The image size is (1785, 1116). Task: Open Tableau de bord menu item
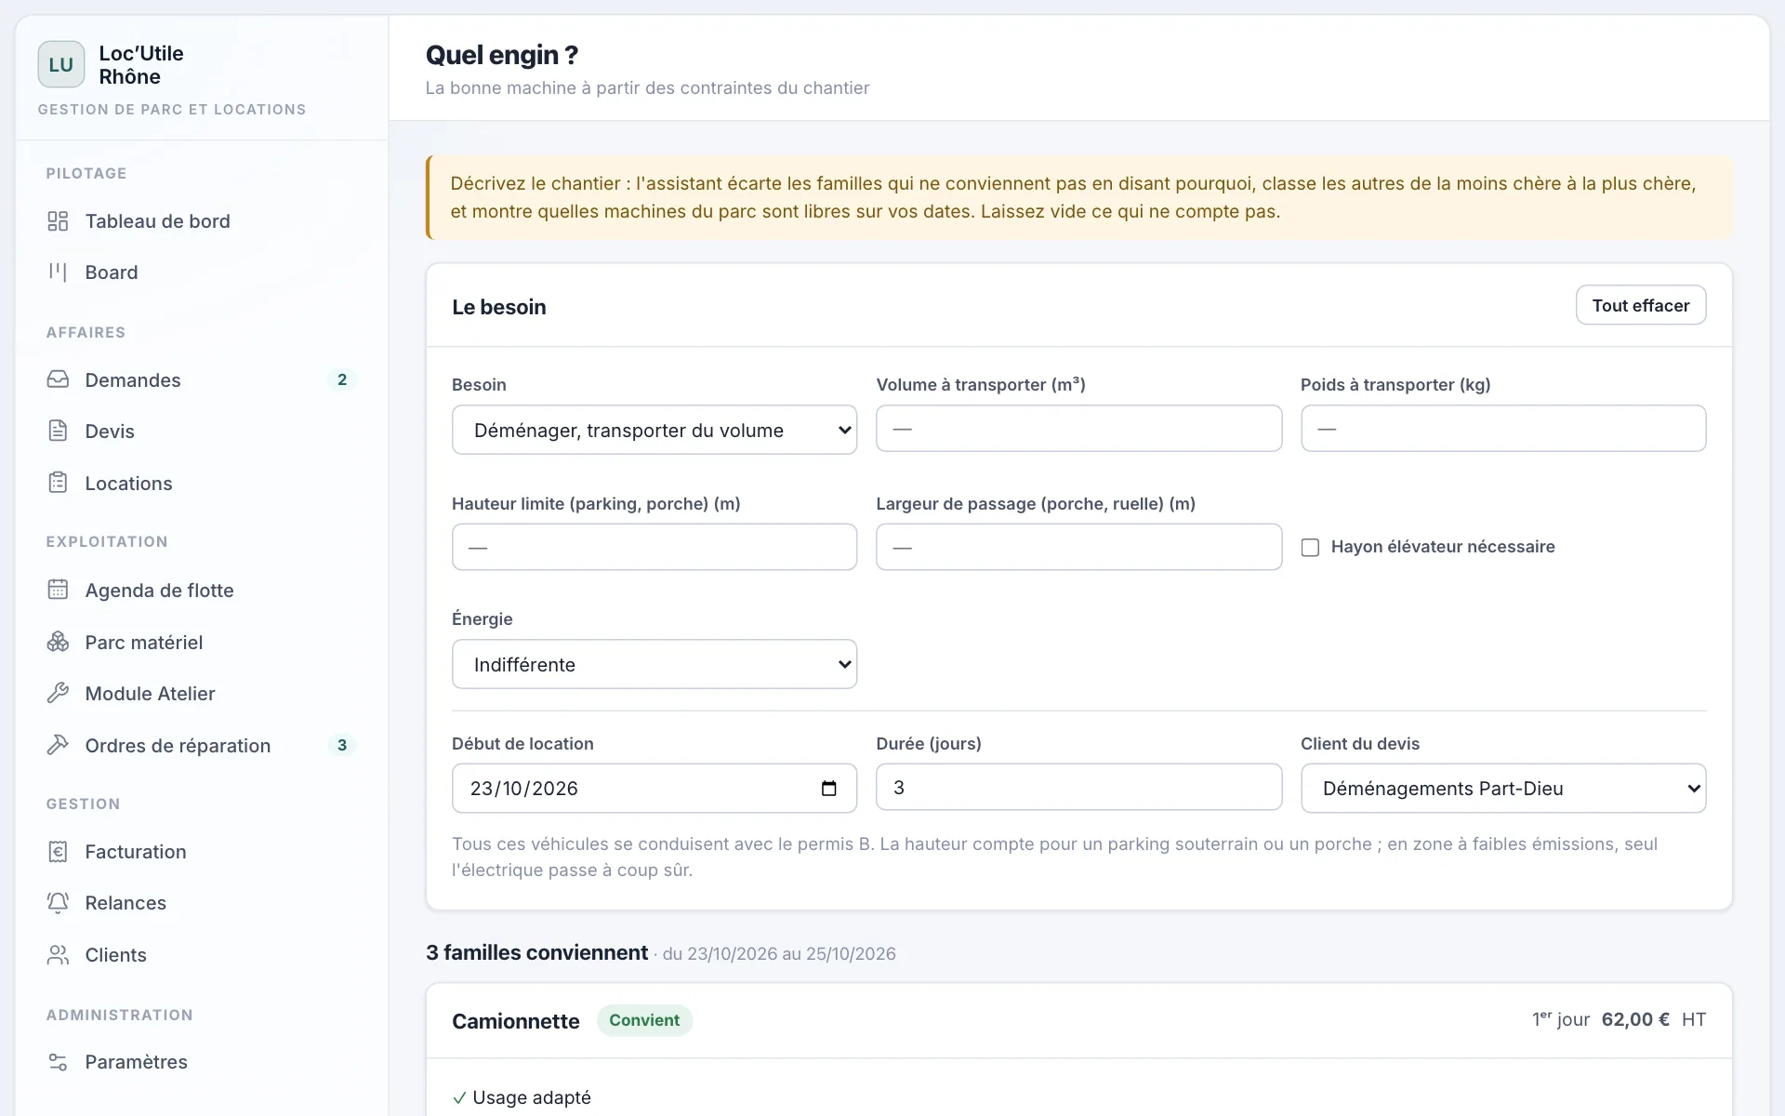pos(202,221)
